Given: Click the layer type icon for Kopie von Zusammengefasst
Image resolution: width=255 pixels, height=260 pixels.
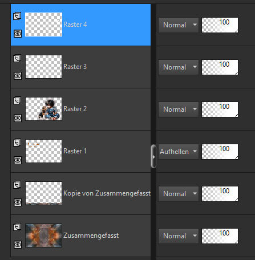Looking at the screenshot, I should [17, 185].
